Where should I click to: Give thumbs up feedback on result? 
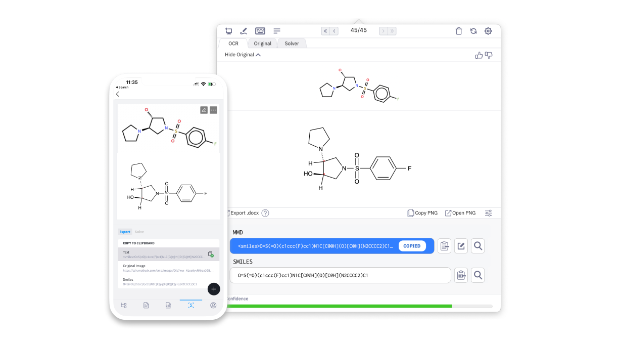click(479, 55)
